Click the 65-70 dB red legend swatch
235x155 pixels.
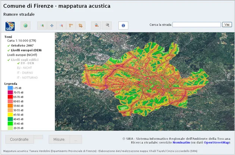click(10, 97)
